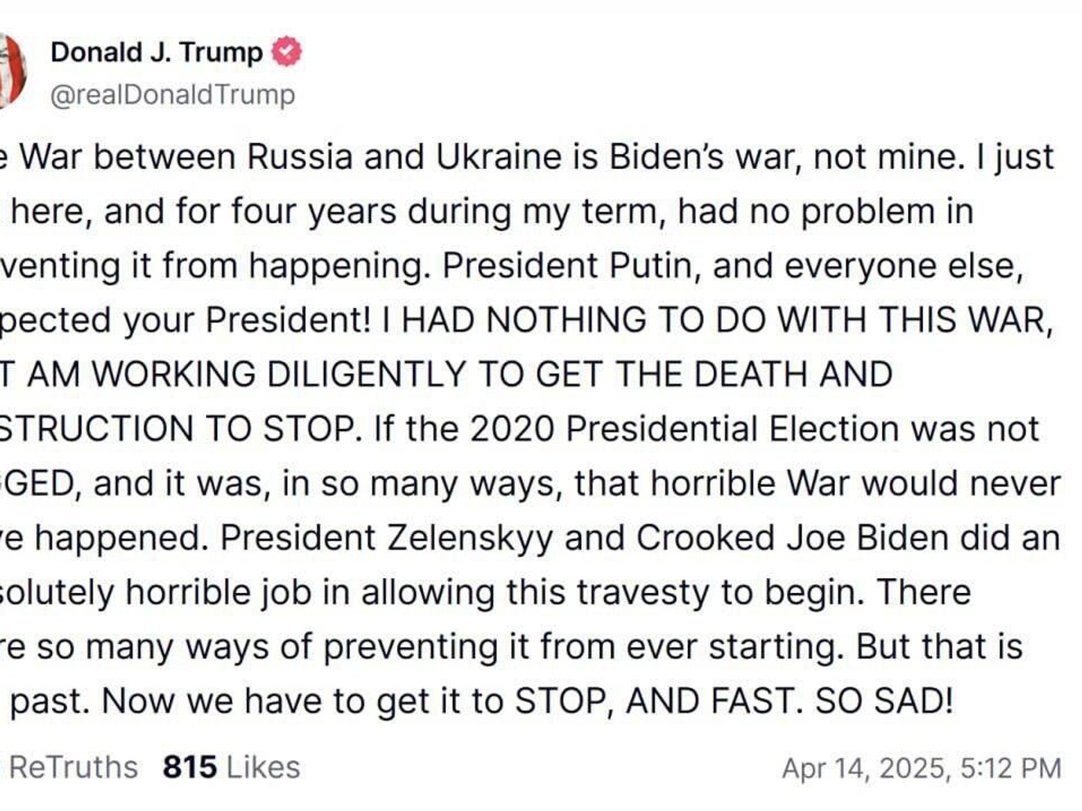The width and height of the screenshot is (1082, 811).
Task: Open the @realDonaldTrump handle link
Action: [172, 94]
